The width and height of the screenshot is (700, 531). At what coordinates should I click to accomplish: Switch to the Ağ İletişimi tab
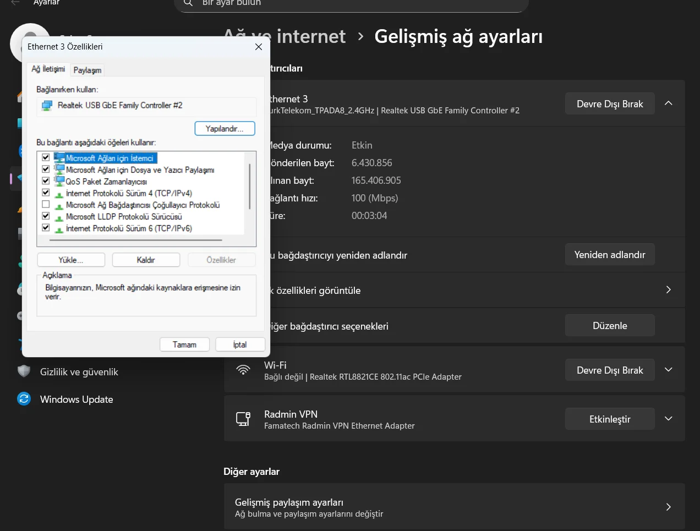(x=48, y=69)
